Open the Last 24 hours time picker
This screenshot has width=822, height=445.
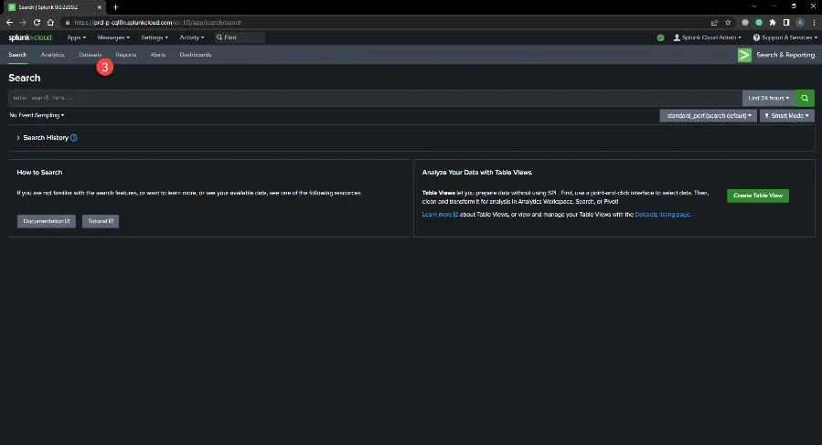pos(768,98)
